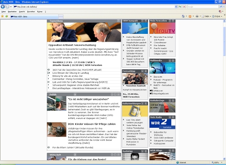226x165 pixels.
Task: Open the Übersicht link in Multimedia
Action: (x=158, y=77)
